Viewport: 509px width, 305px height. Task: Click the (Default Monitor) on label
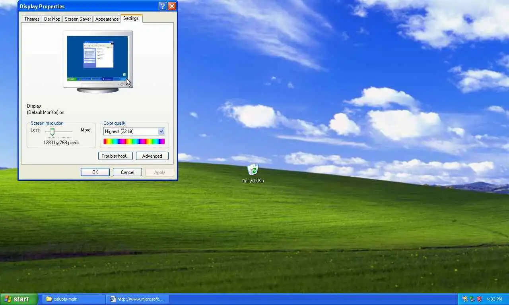point(46,112)
